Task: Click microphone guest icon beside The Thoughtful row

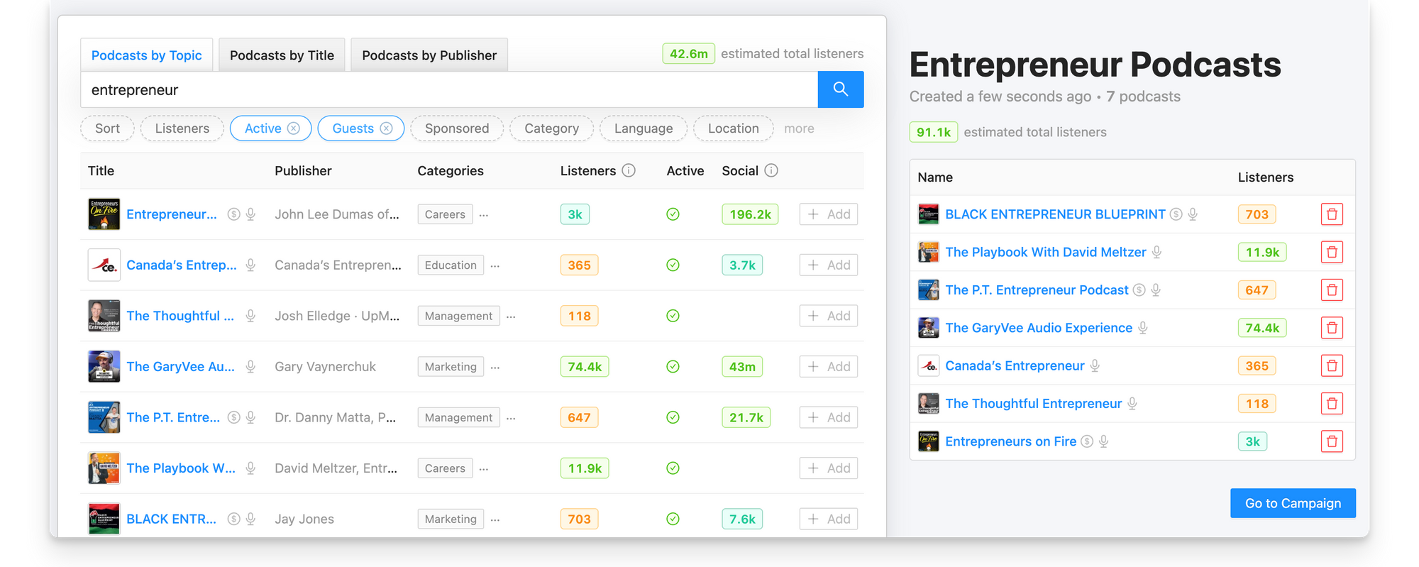Action: tap(250, 316)
